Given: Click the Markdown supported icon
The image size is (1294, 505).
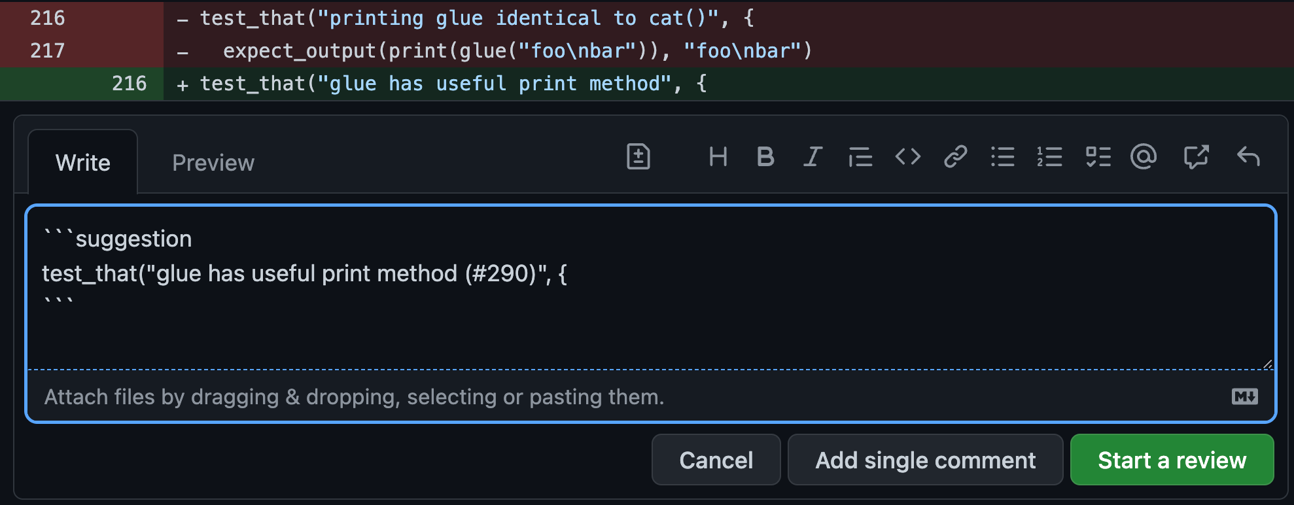Looking at the screenshot, I should click(1244, 396).
